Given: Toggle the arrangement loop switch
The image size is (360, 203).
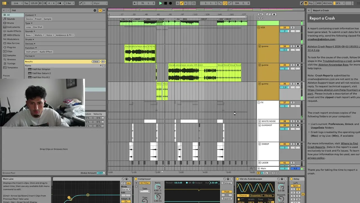Looking at the screenshot, I should 225,3.
